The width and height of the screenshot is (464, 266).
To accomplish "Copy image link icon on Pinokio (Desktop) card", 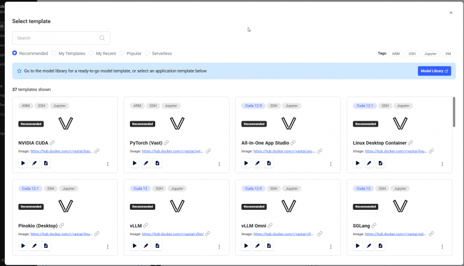I will coord(97,234).
